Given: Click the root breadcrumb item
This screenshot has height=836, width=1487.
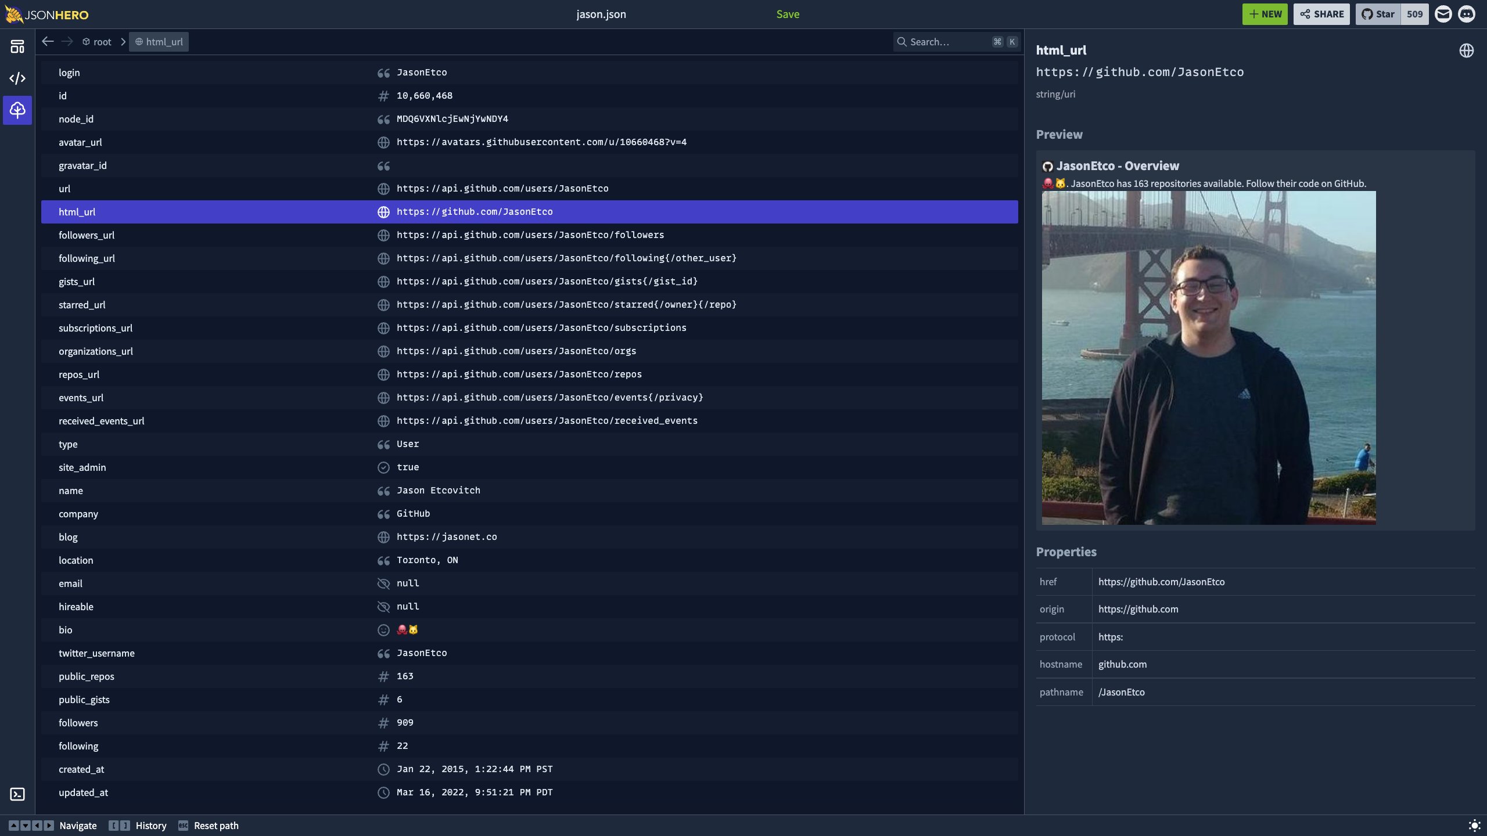Looking at the screenshot, I should point(97,42).
